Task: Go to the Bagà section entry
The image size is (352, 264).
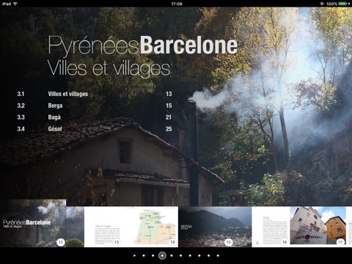Action: click(95, 117)
